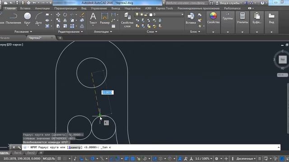This screenshot has height=162, width=289.
Task: Toggle transparency display in status bar
Action: point(132,158)
